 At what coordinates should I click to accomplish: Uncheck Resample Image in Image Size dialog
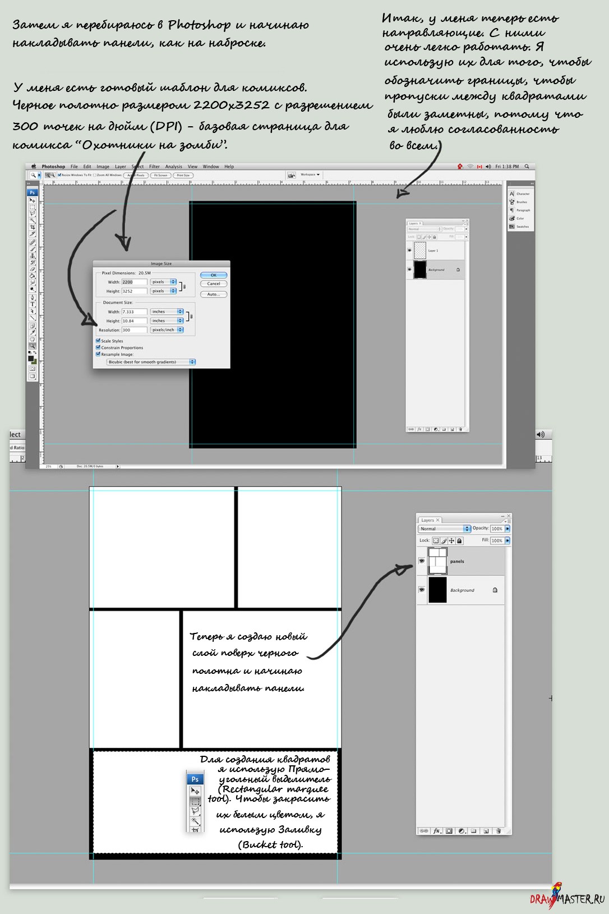click(x=98, y=354)
